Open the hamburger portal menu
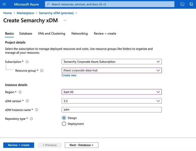The width and height of the screenshot is (196, 151). tap(4, 4)
